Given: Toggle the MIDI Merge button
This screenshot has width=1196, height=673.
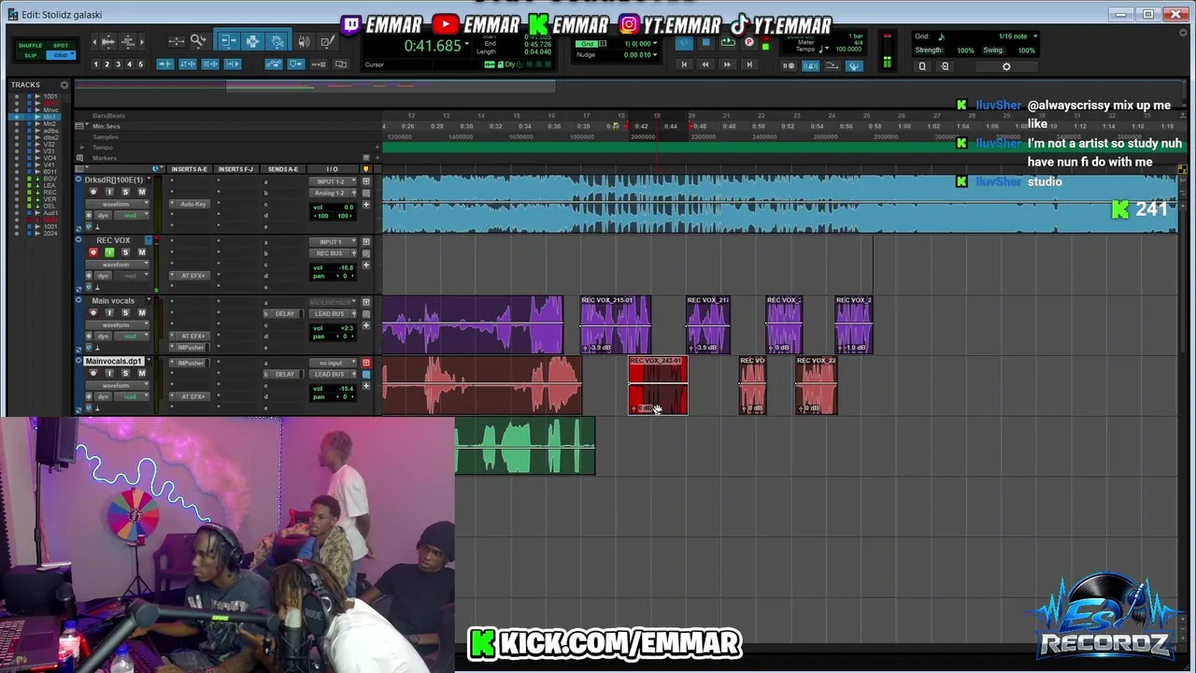Looking at the screenshot, I should pos(833,65).
